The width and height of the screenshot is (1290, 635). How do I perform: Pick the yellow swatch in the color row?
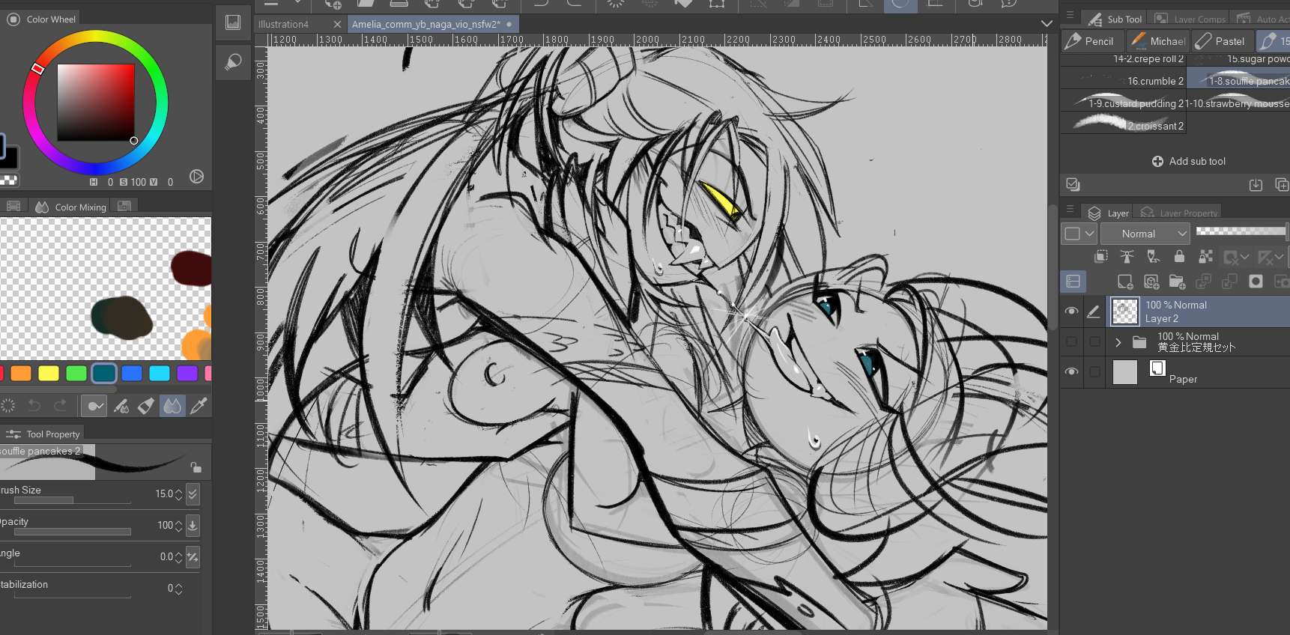[x=49, y=373]
